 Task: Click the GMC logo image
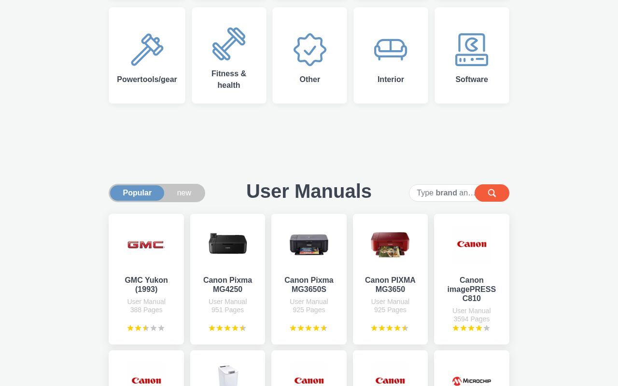pos(146,245)
